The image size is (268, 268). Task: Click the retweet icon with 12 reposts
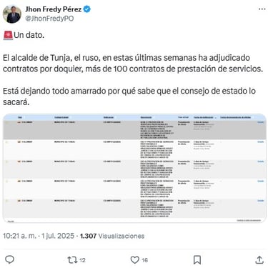tap(71, 259)
